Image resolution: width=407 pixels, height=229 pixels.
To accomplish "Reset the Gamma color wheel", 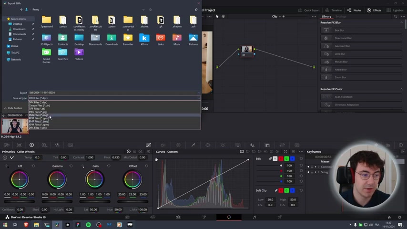I will pos(71,166).
